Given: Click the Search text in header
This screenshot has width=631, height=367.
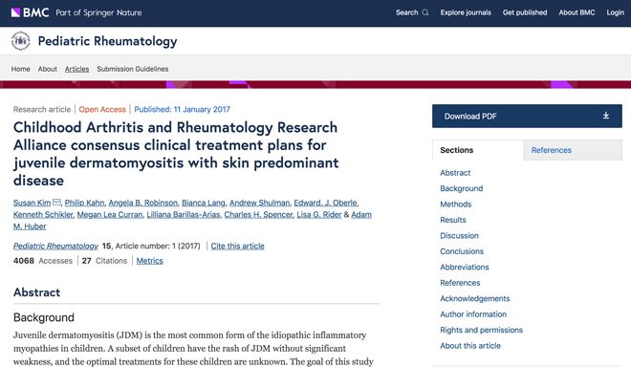Looking at the screenshot, I should 407,12.
